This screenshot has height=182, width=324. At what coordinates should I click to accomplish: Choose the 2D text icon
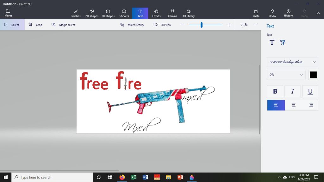click(272, 43)
